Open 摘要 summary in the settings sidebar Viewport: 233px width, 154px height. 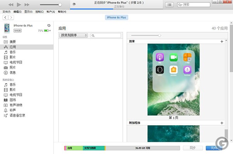[x=27, y=42]
